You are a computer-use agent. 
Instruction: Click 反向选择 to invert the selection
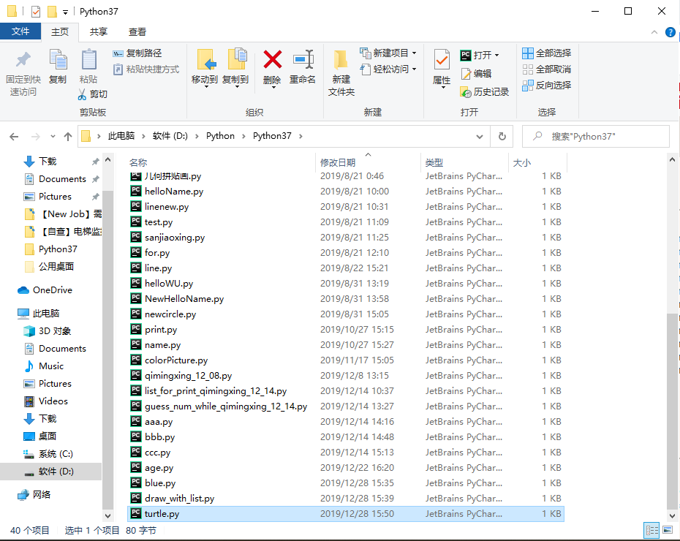[545, 85]
